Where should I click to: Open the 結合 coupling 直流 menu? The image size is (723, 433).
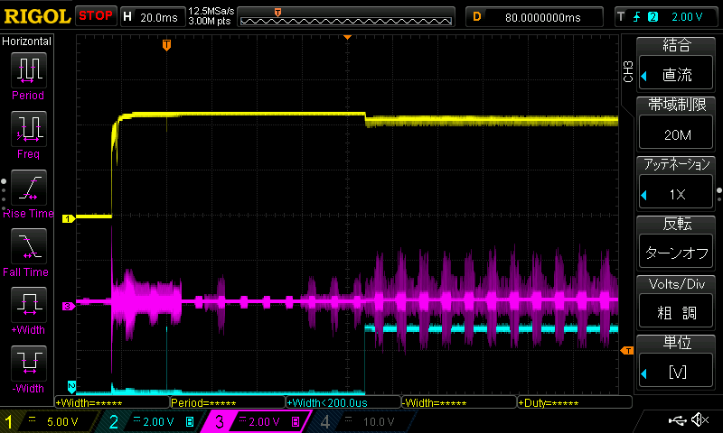[x=676, y=64]
